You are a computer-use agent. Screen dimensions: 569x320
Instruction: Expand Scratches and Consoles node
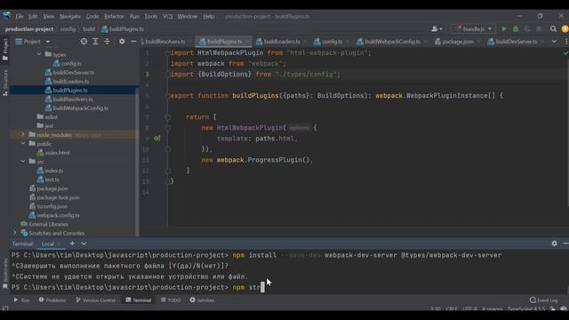(15, 233)
